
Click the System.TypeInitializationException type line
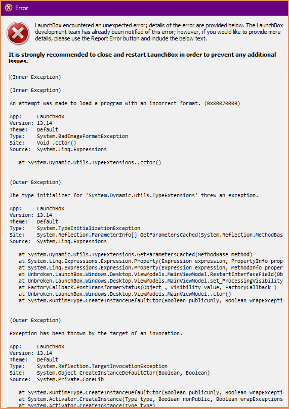(75, 228)
